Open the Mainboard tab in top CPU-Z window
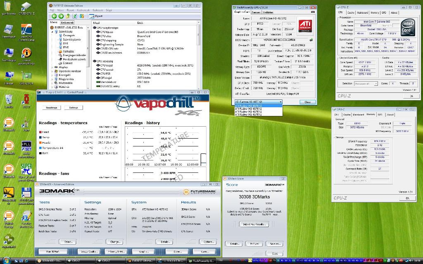This screenshot has width=423, height=264. tap(362, 13)
